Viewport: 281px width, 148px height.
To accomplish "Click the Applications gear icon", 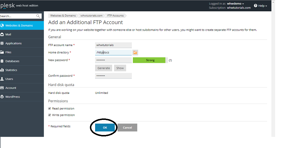I will click(2, 43).
